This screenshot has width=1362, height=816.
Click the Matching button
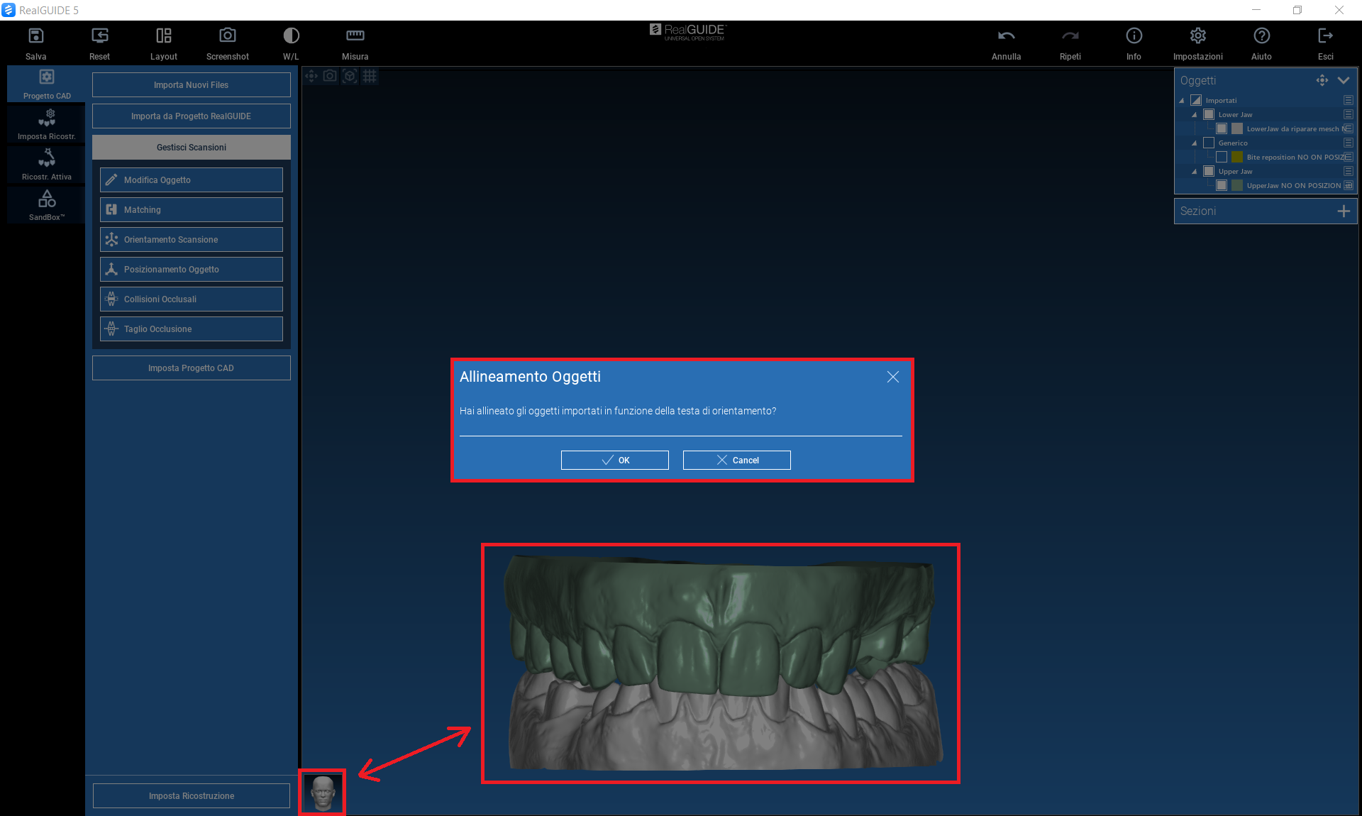click(192, 210)
